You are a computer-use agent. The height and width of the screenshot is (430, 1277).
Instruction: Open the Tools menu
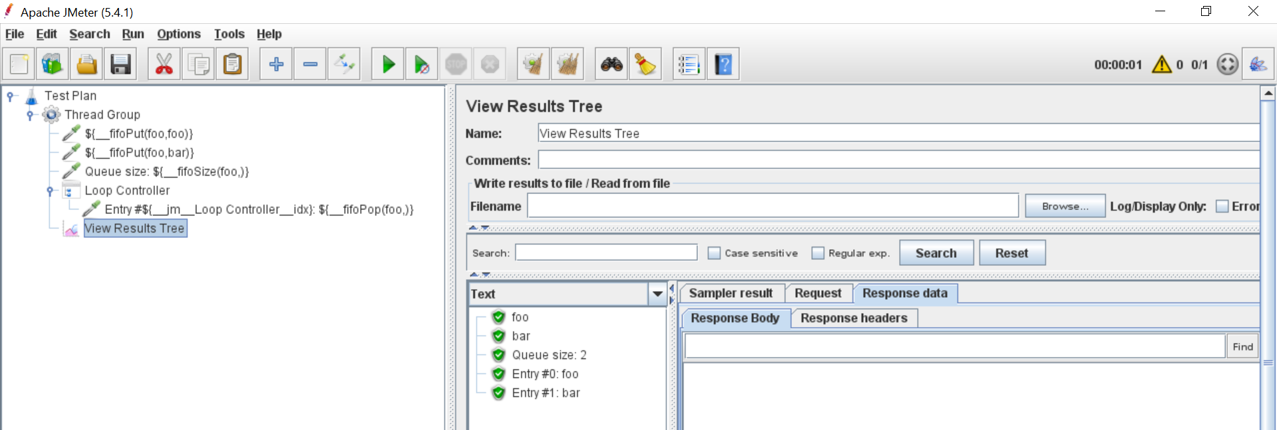[x=229, y=34]
